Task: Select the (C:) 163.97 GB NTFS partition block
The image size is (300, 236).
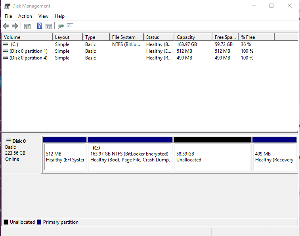Action: (x=130, y=154)
